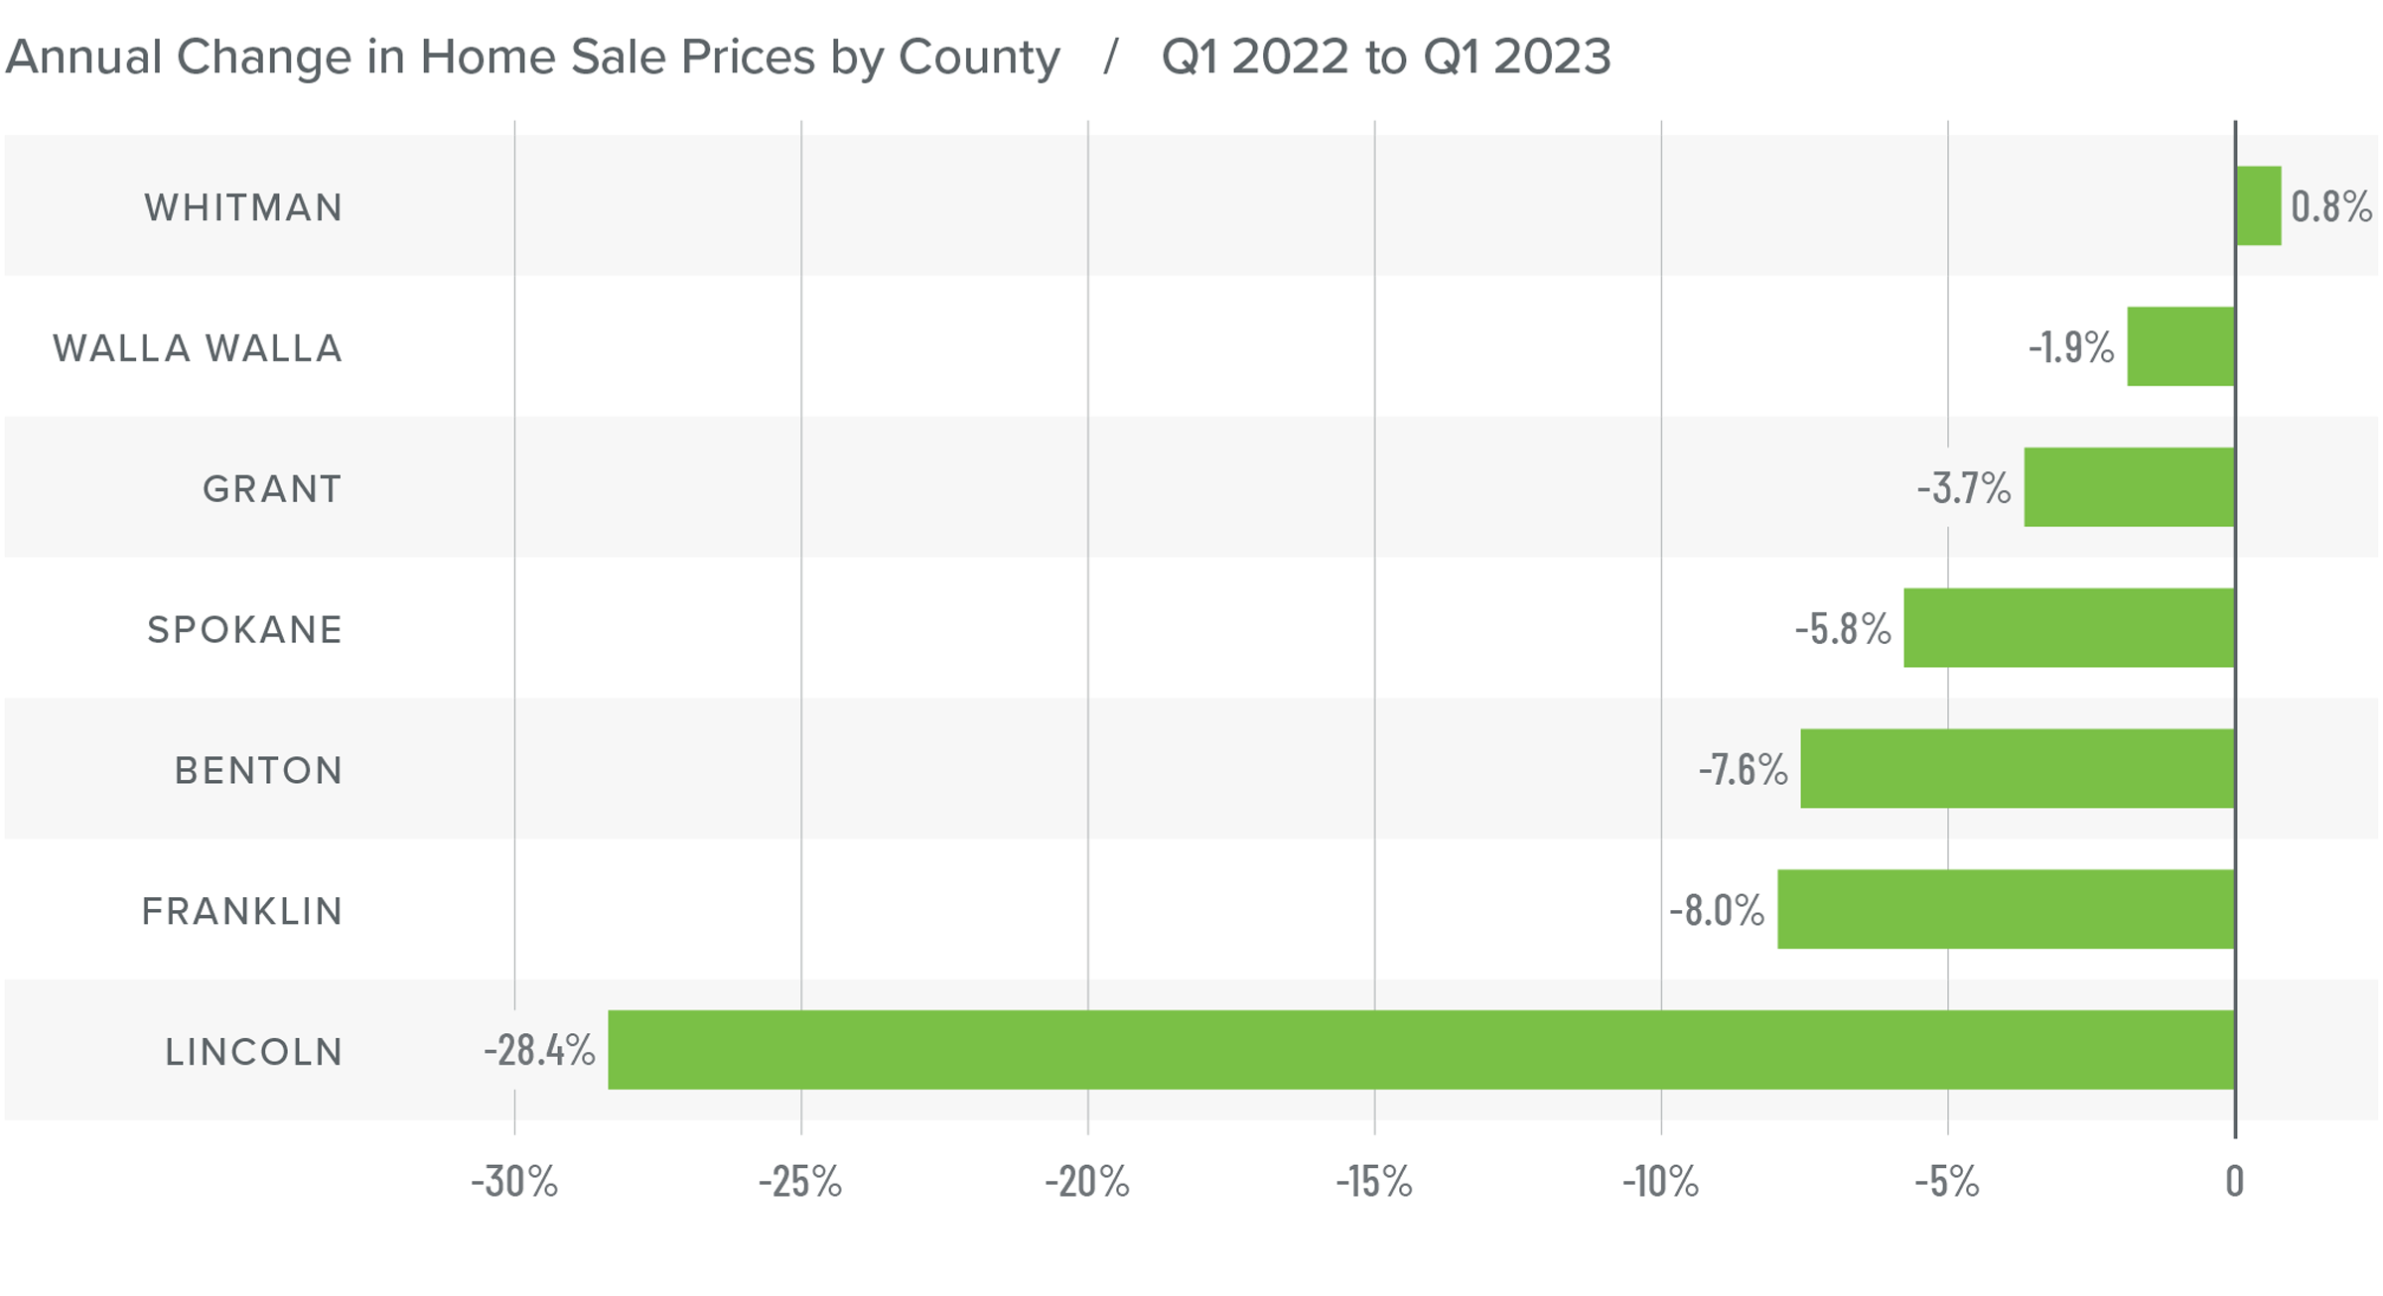Click the Benton county green bar

tap(2017, 769)
